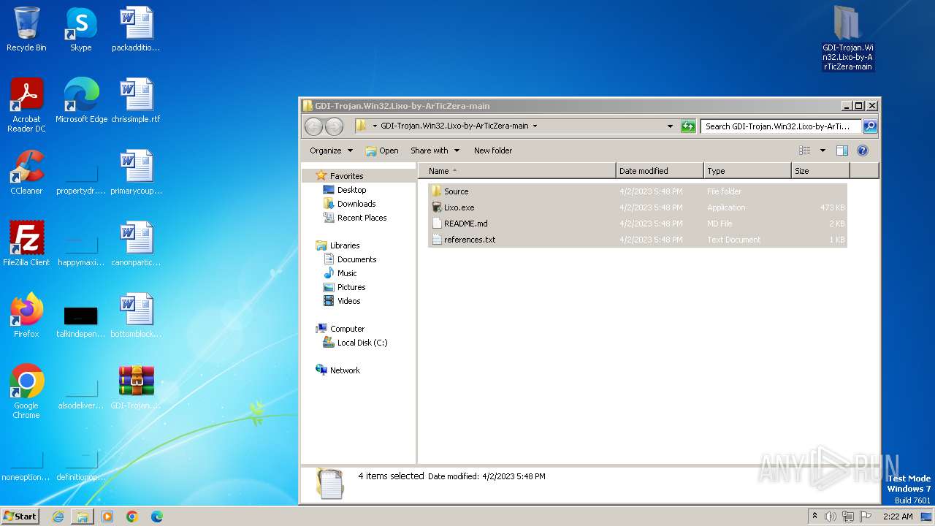Click the change view icon
The height and width of the screenshot is (526, 935).
click(x=804, y=150)
